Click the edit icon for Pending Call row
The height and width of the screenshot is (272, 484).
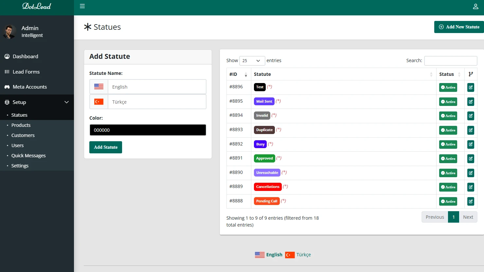pos(471,201)
